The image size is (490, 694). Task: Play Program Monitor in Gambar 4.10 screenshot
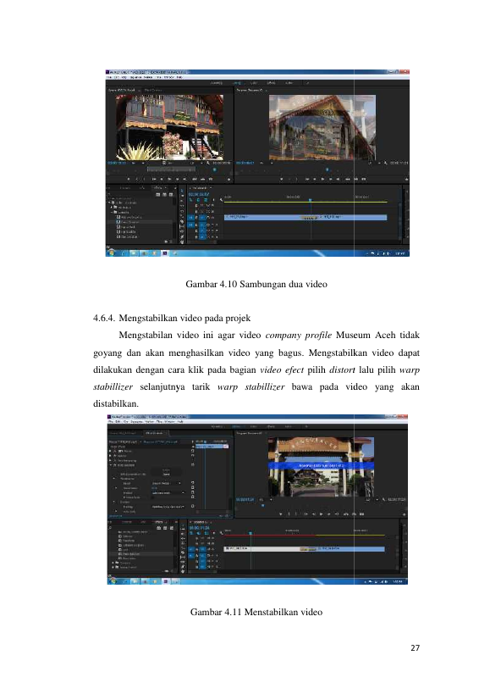coord(322,180)
